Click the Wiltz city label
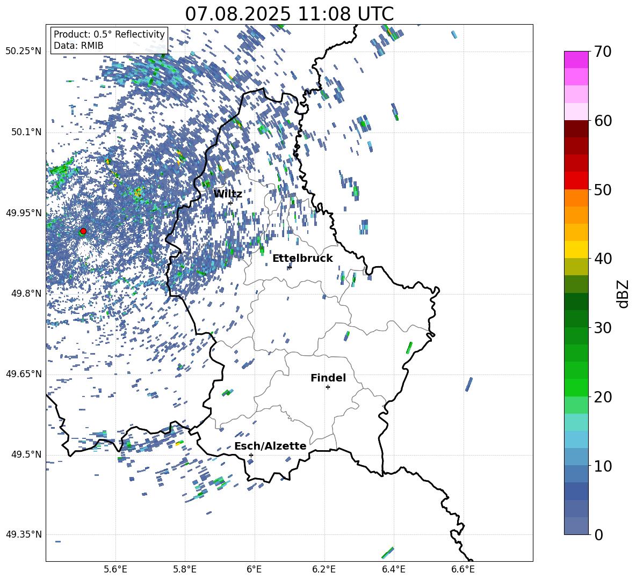 coord(228,194)
